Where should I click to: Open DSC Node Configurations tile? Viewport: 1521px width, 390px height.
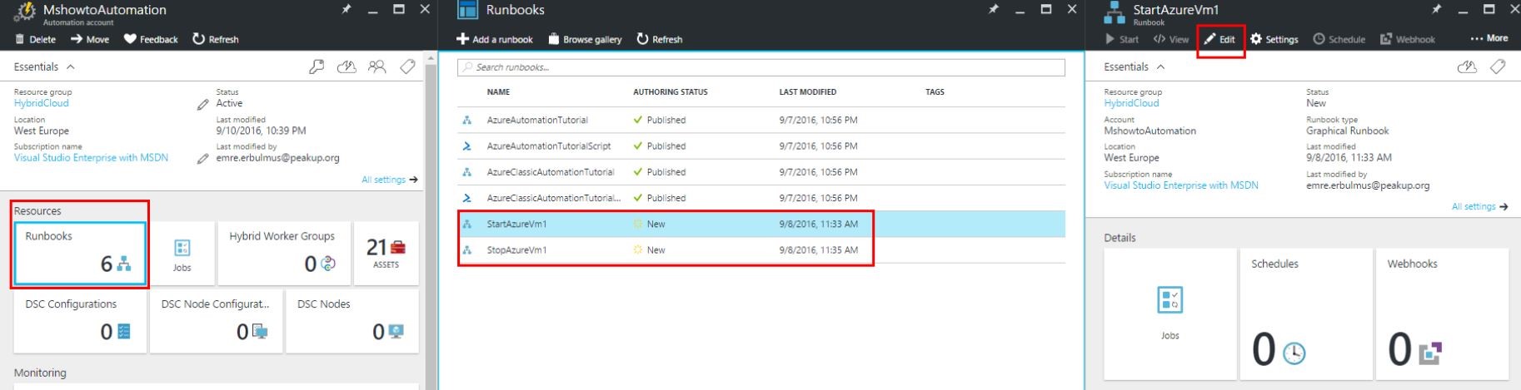(216, 321)
